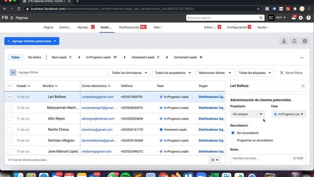
Task: Uncheck Lari Balleza row checkbox
Action: coord(10,97)
